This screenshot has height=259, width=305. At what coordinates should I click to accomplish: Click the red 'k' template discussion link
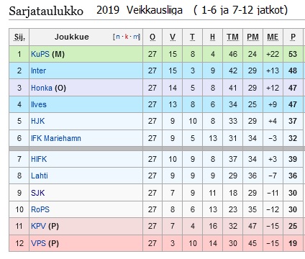(127, 37)
